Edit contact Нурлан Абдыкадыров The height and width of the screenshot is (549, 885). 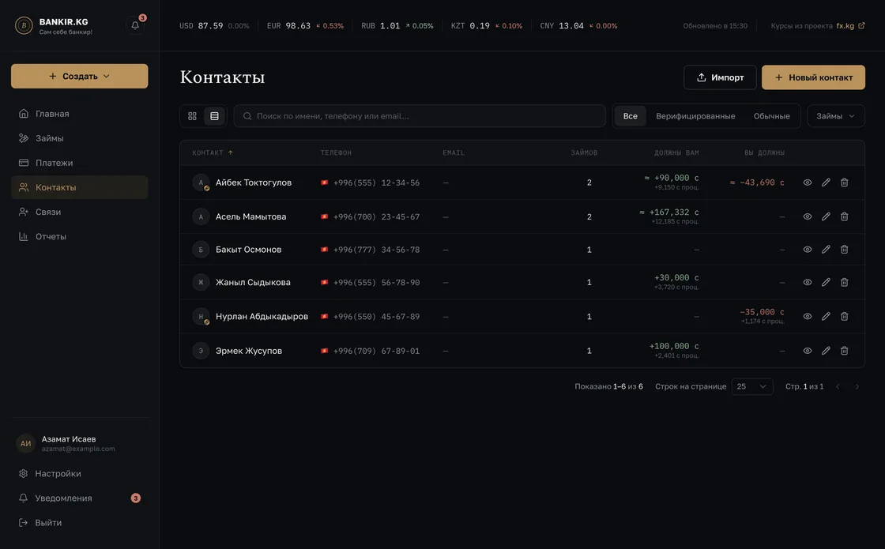point(826,317)
